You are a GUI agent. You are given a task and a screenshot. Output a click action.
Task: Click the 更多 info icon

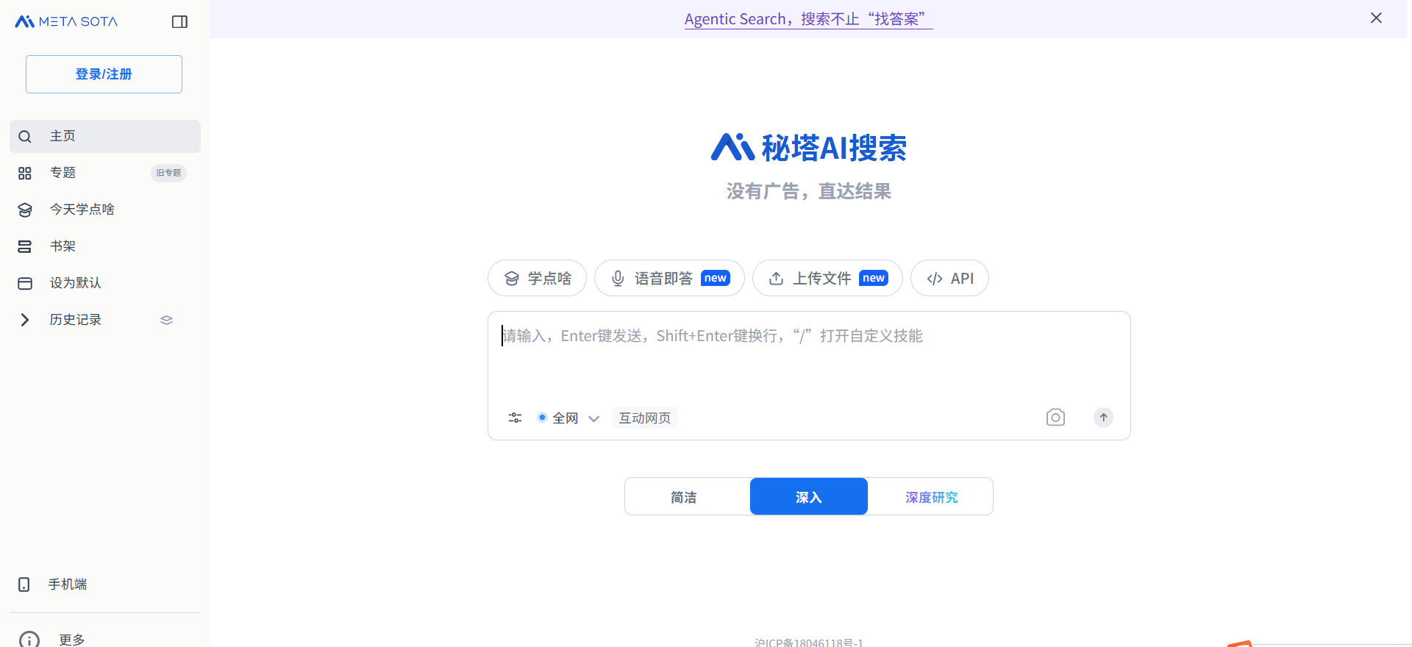coord(29,640)
